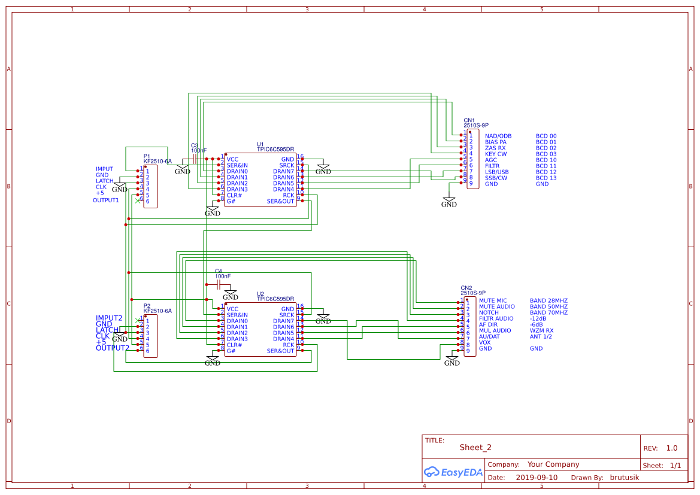Click the GND symbol below U1's G# pin
Viewport: 700px width, 495px height.
(213, 211)
